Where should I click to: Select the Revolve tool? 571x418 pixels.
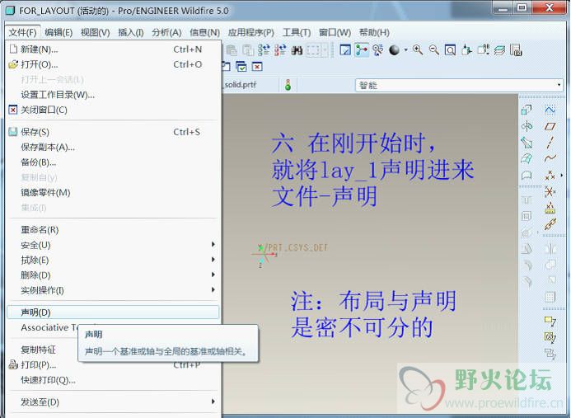click(x=527, y=126)
